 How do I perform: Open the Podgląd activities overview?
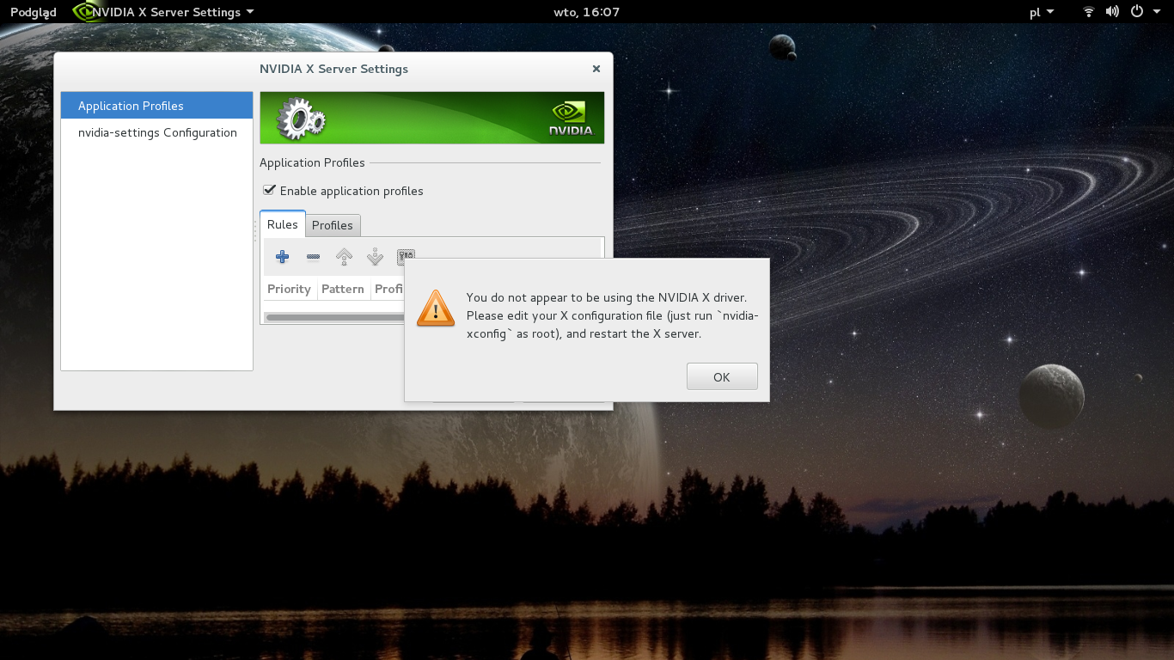33,12
